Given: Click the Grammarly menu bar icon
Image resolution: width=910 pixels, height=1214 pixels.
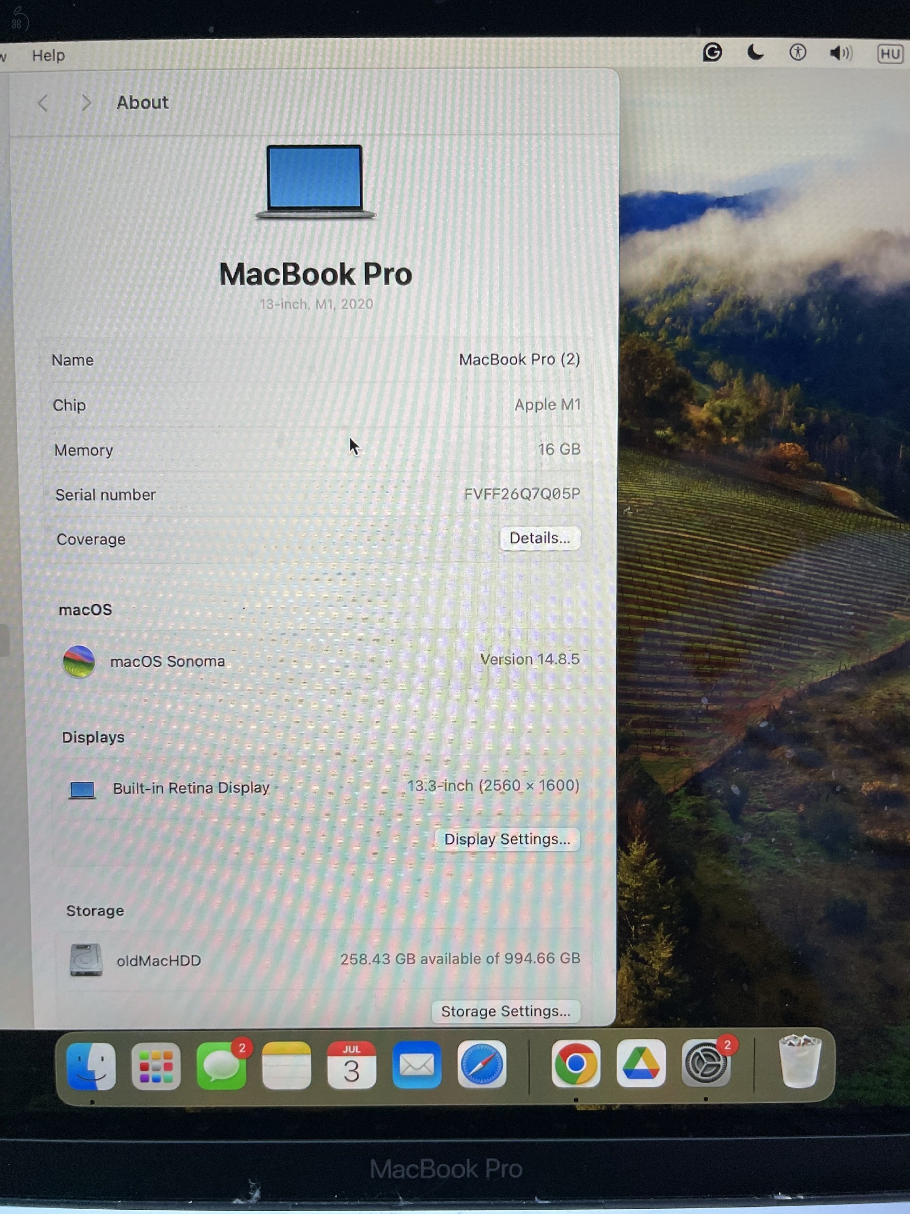Looking at the screenshot, I should click(713, 53).
